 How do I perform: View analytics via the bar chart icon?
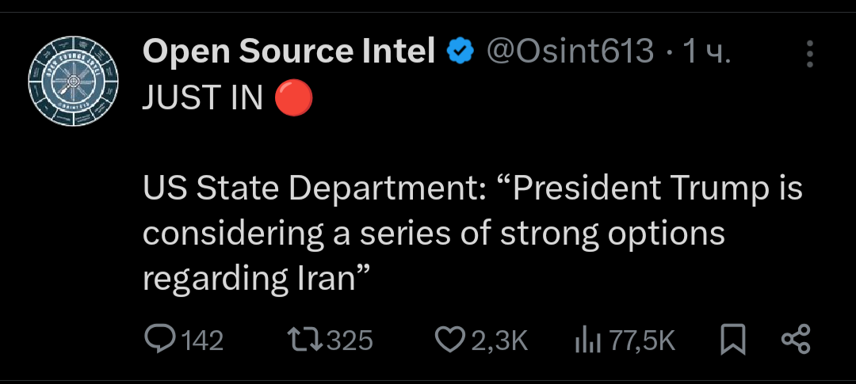click(x=587, y=340)
